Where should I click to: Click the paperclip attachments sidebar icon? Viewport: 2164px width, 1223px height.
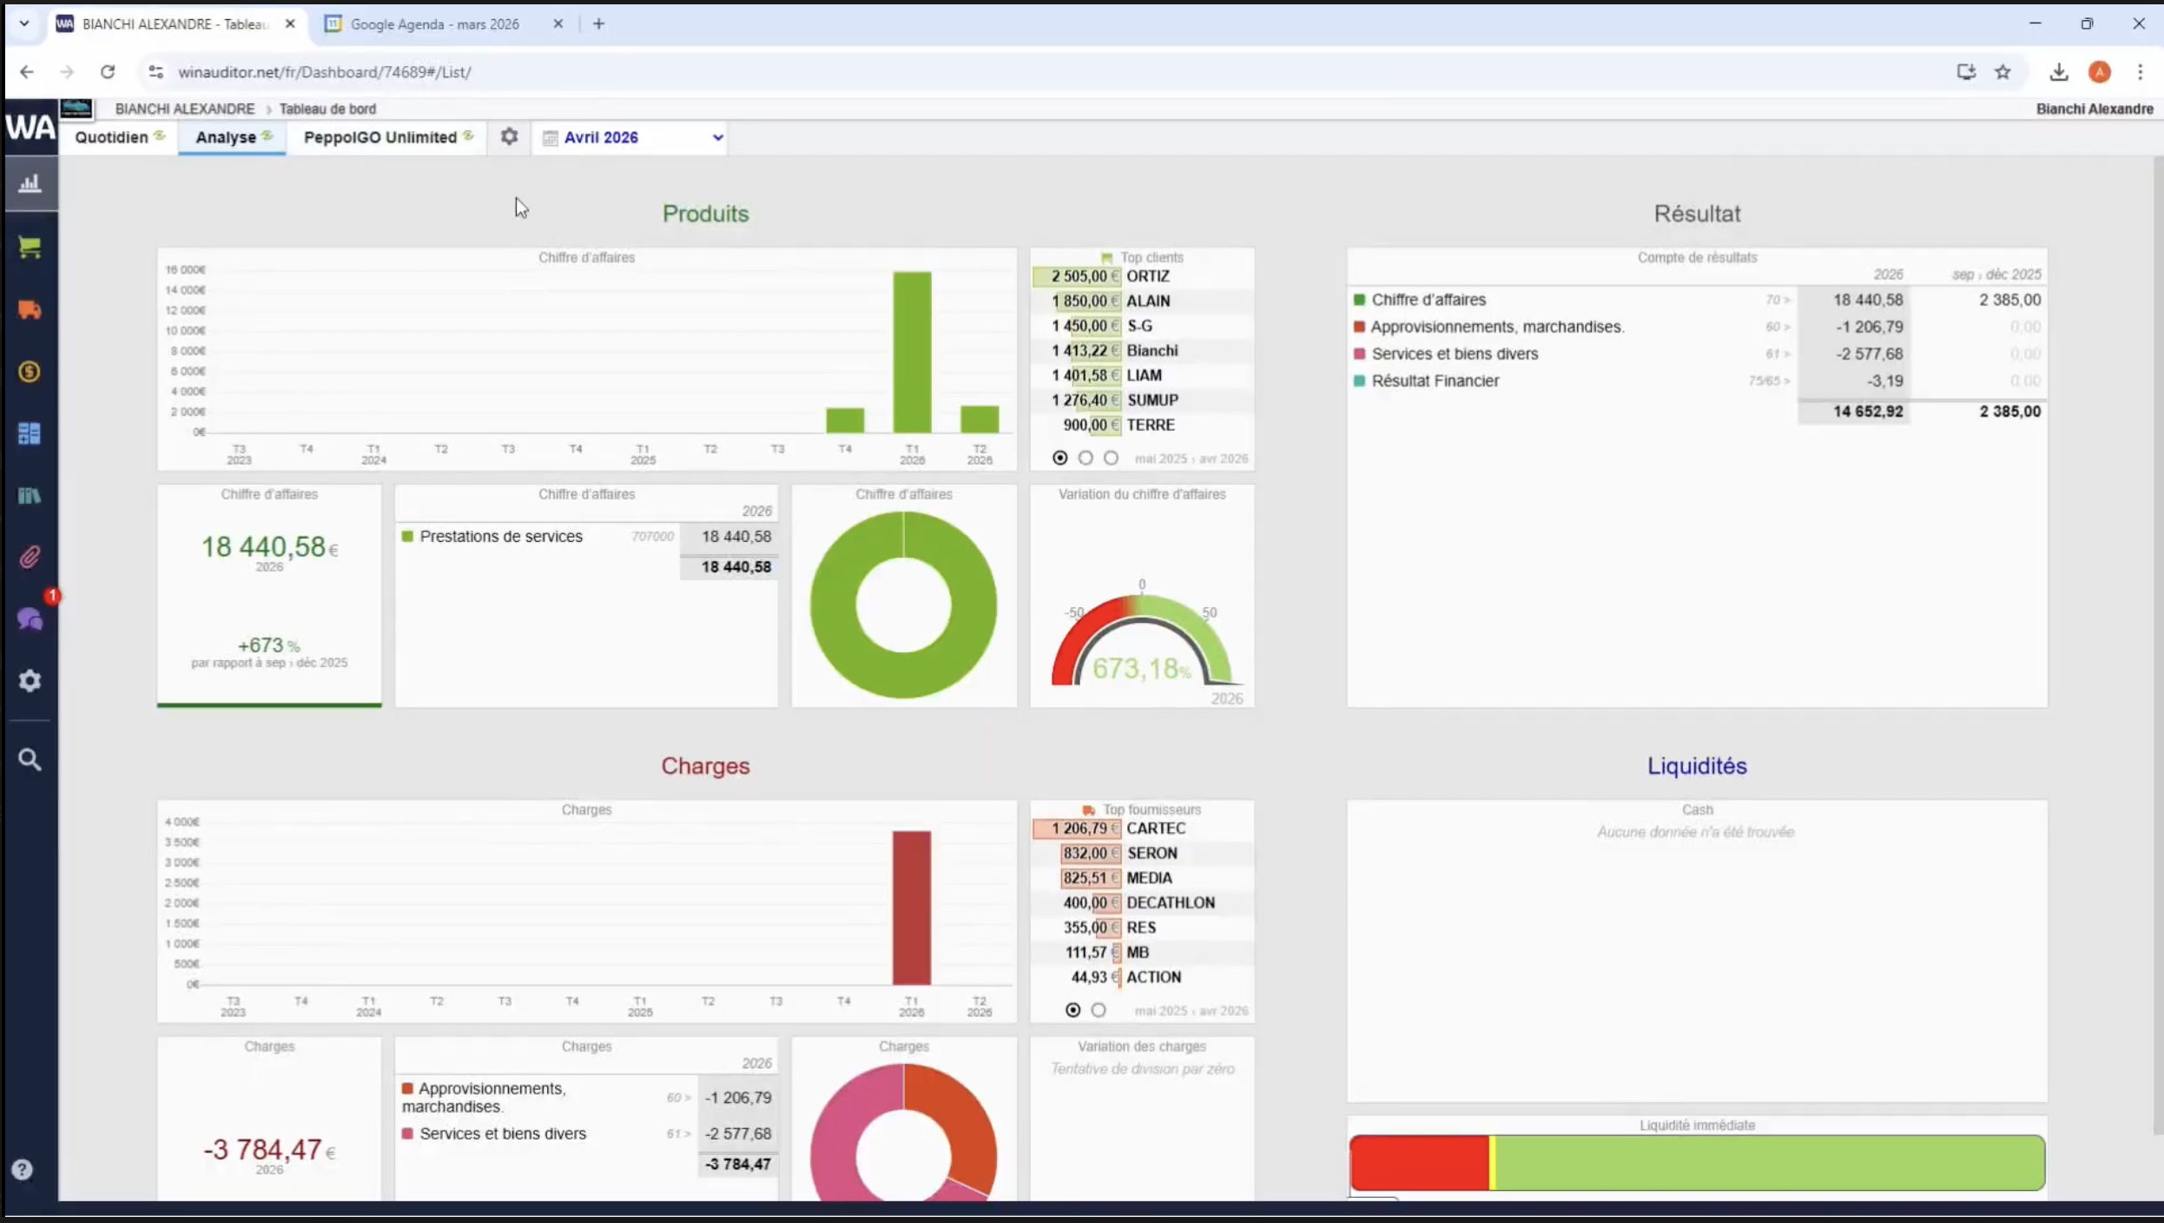tap(30, 557)
